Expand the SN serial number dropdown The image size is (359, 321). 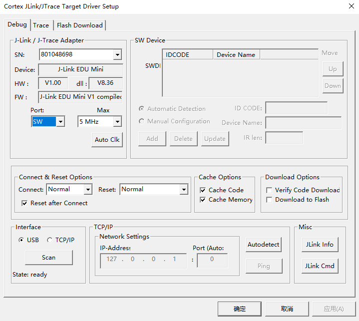(x=117, y=54)
